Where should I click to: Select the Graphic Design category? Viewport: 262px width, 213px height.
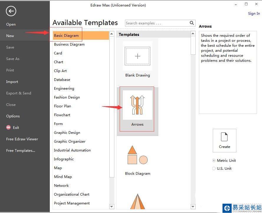(x=67, y=133)
